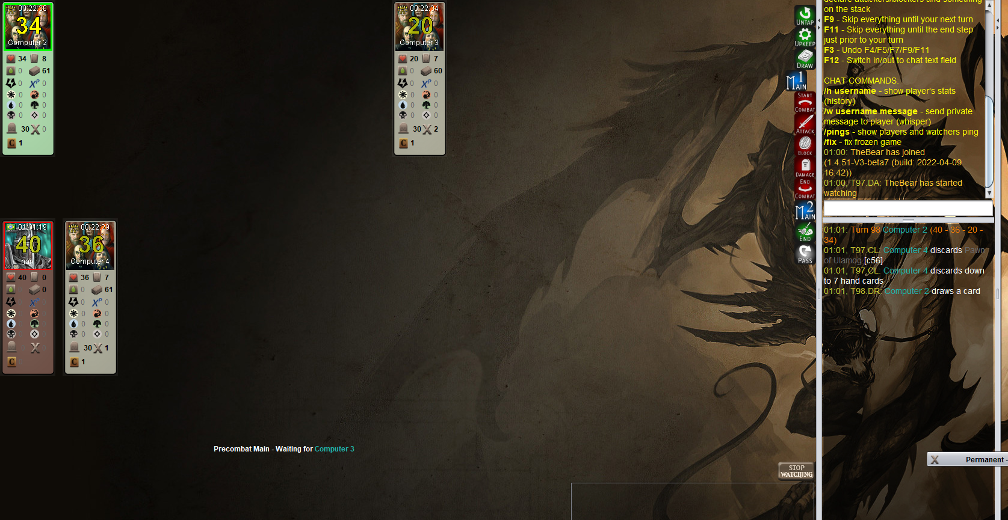
Task: Click Computer 2's commander zone C icon
Action: (x=11, y=143)
